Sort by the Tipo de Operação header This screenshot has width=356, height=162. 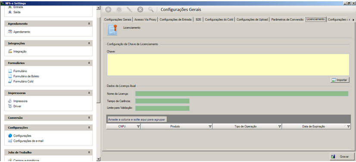point(245,126)
